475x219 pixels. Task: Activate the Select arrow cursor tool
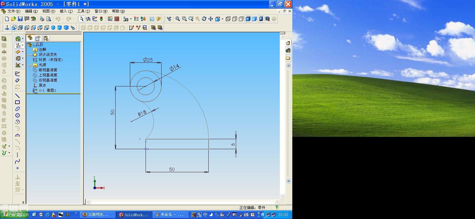point(82,19)
